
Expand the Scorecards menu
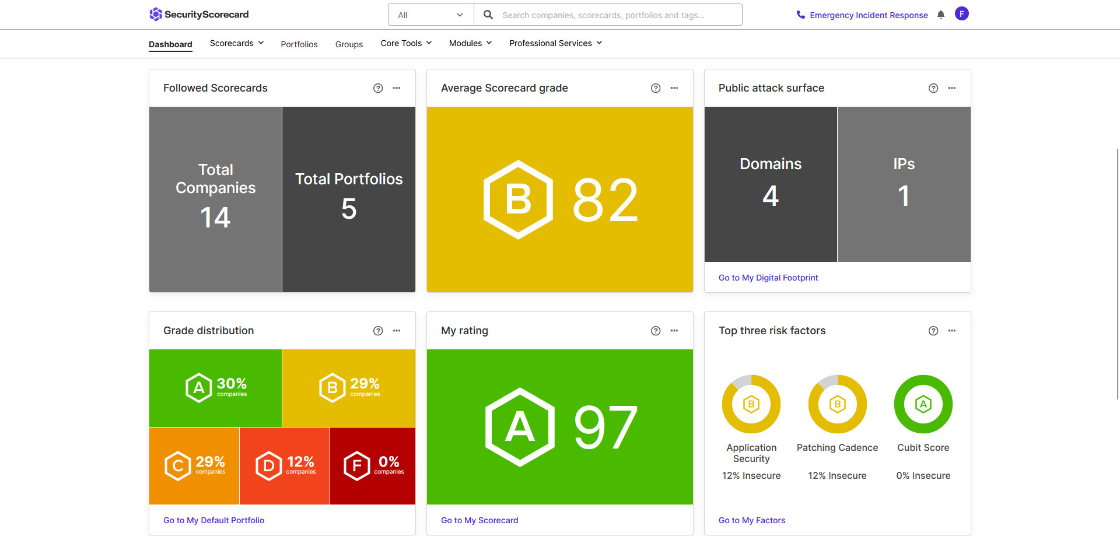click(x=237, y=43)
